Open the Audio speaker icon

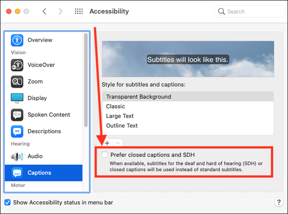[17, 156]
